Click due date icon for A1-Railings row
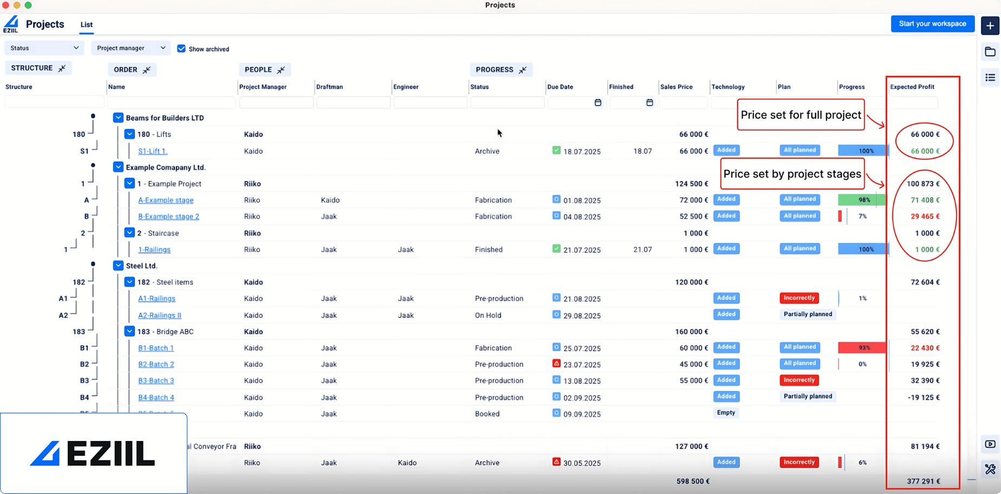1001x494 pixels. coord(556,298)
